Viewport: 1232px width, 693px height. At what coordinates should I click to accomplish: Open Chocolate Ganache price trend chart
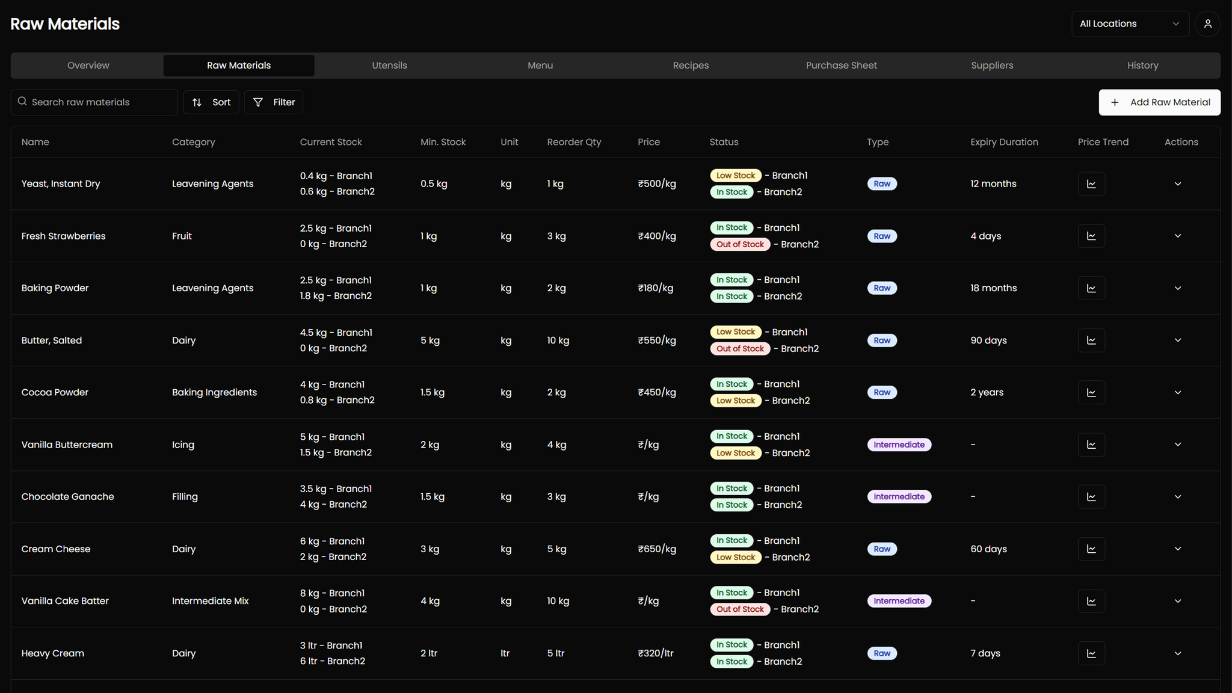click(1091, 497)
